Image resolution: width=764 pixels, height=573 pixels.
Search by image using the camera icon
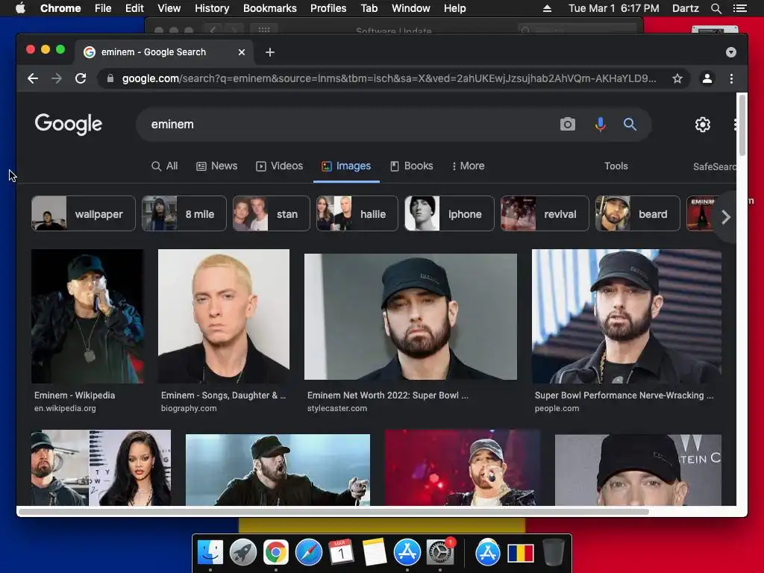click(x=568, y=125)
